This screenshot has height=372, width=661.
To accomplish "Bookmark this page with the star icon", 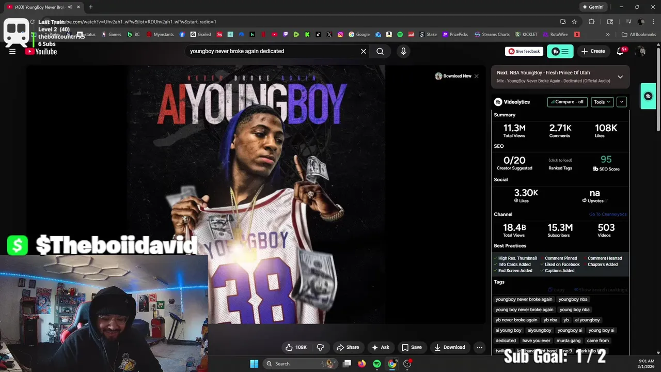I will pyautogui.click(x=574, y=22).
